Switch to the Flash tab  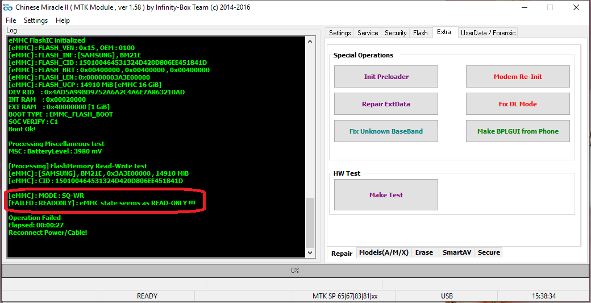(x=421, y=33)
